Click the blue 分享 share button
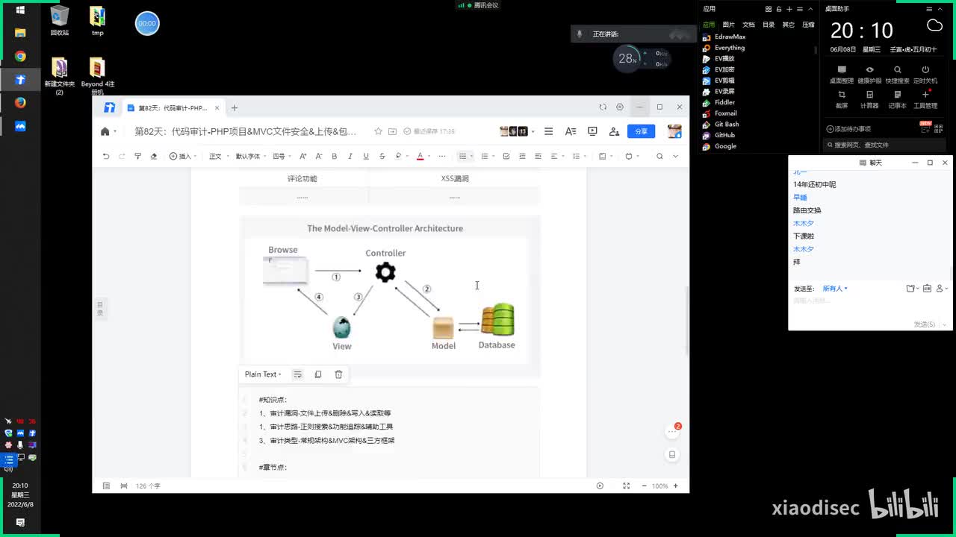The height and width of the screenshot is (537, 956). point(641,131)
